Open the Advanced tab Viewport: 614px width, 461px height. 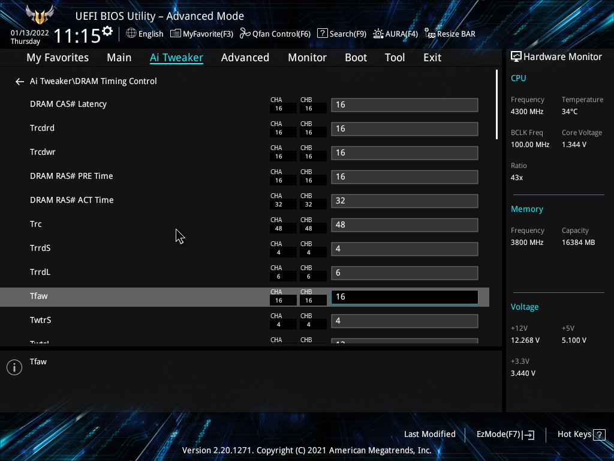245,58
